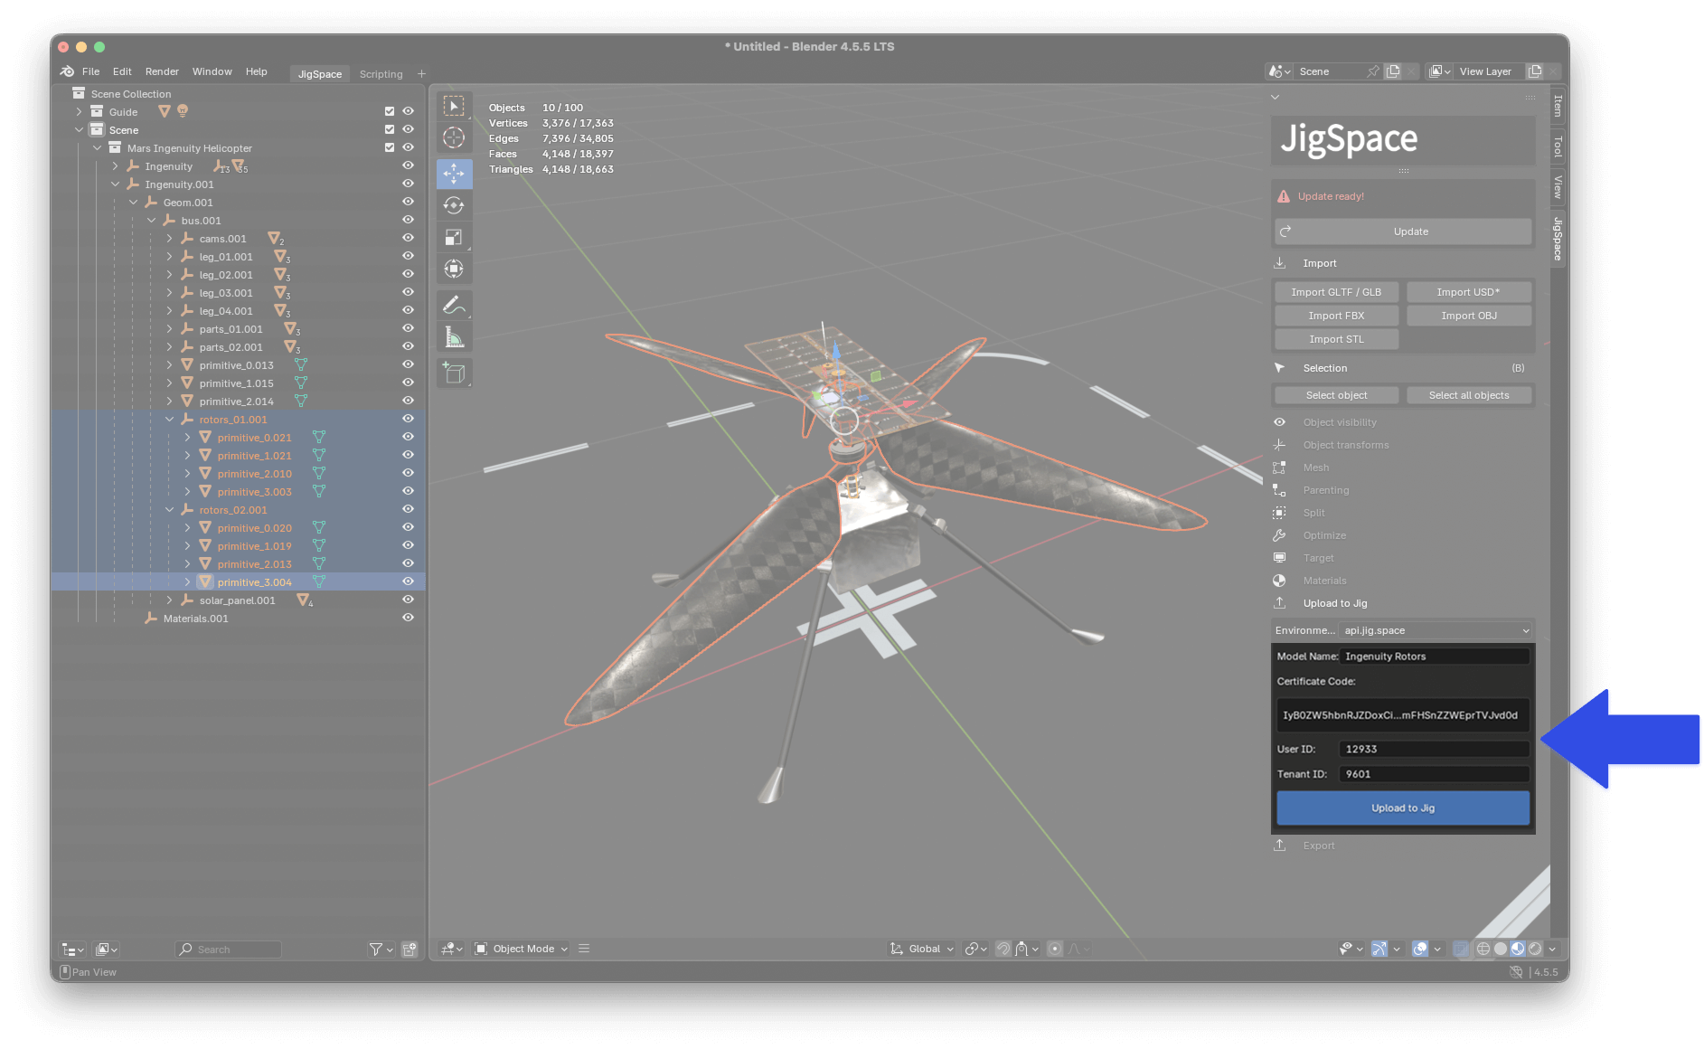The image size is (1704, 1049).
Task: Switch to solid viewport shading
Action: (x=1501, y=949)
